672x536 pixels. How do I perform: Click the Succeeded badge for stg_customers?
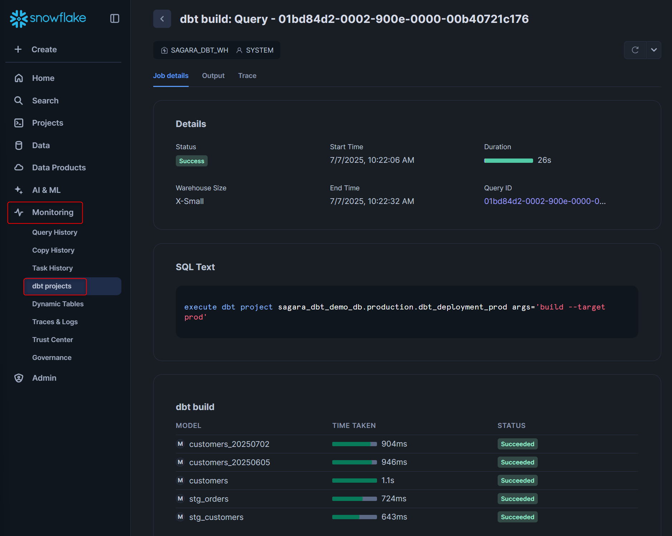point(517,517)
